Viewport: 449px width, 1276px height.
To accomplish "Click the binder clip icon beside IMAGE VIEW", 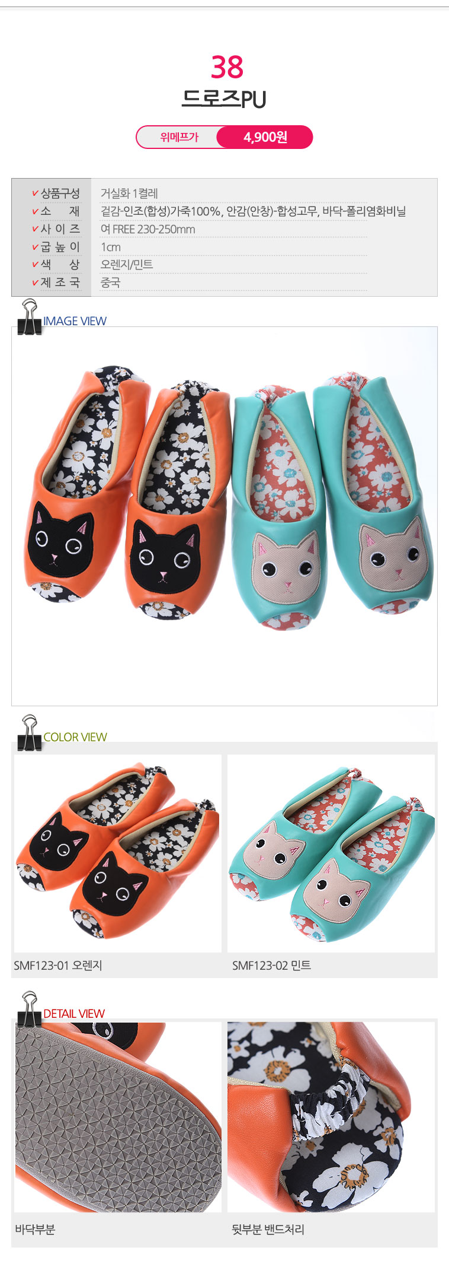I will tap(29, 317).
